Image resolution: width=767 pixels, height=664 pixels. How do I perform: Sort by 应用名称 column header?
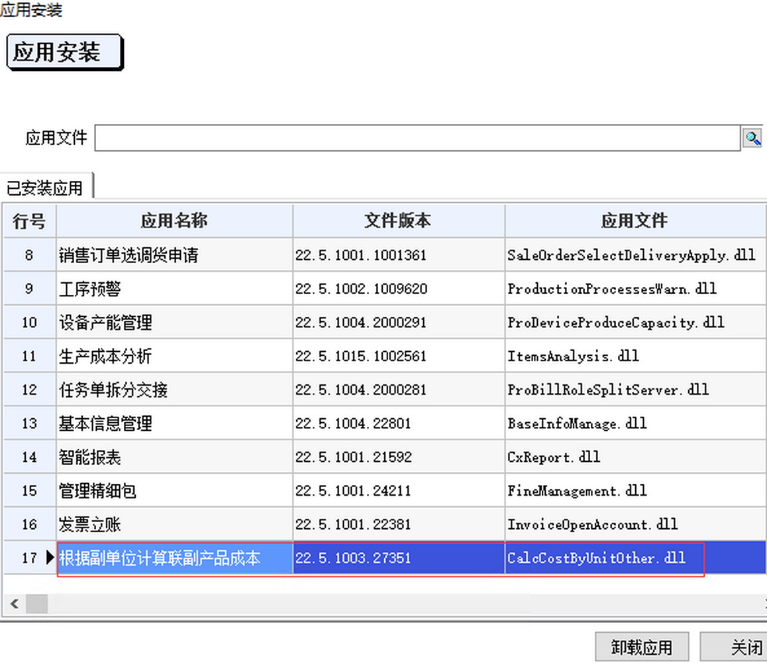pos(174,221)
